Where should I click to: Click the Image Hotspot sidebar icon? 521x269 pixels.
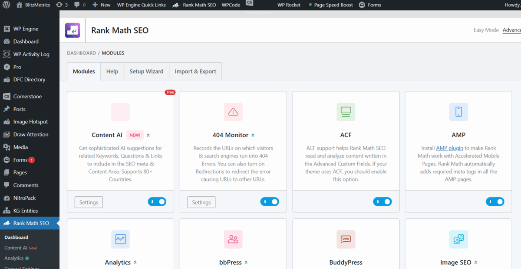point(7,122)
